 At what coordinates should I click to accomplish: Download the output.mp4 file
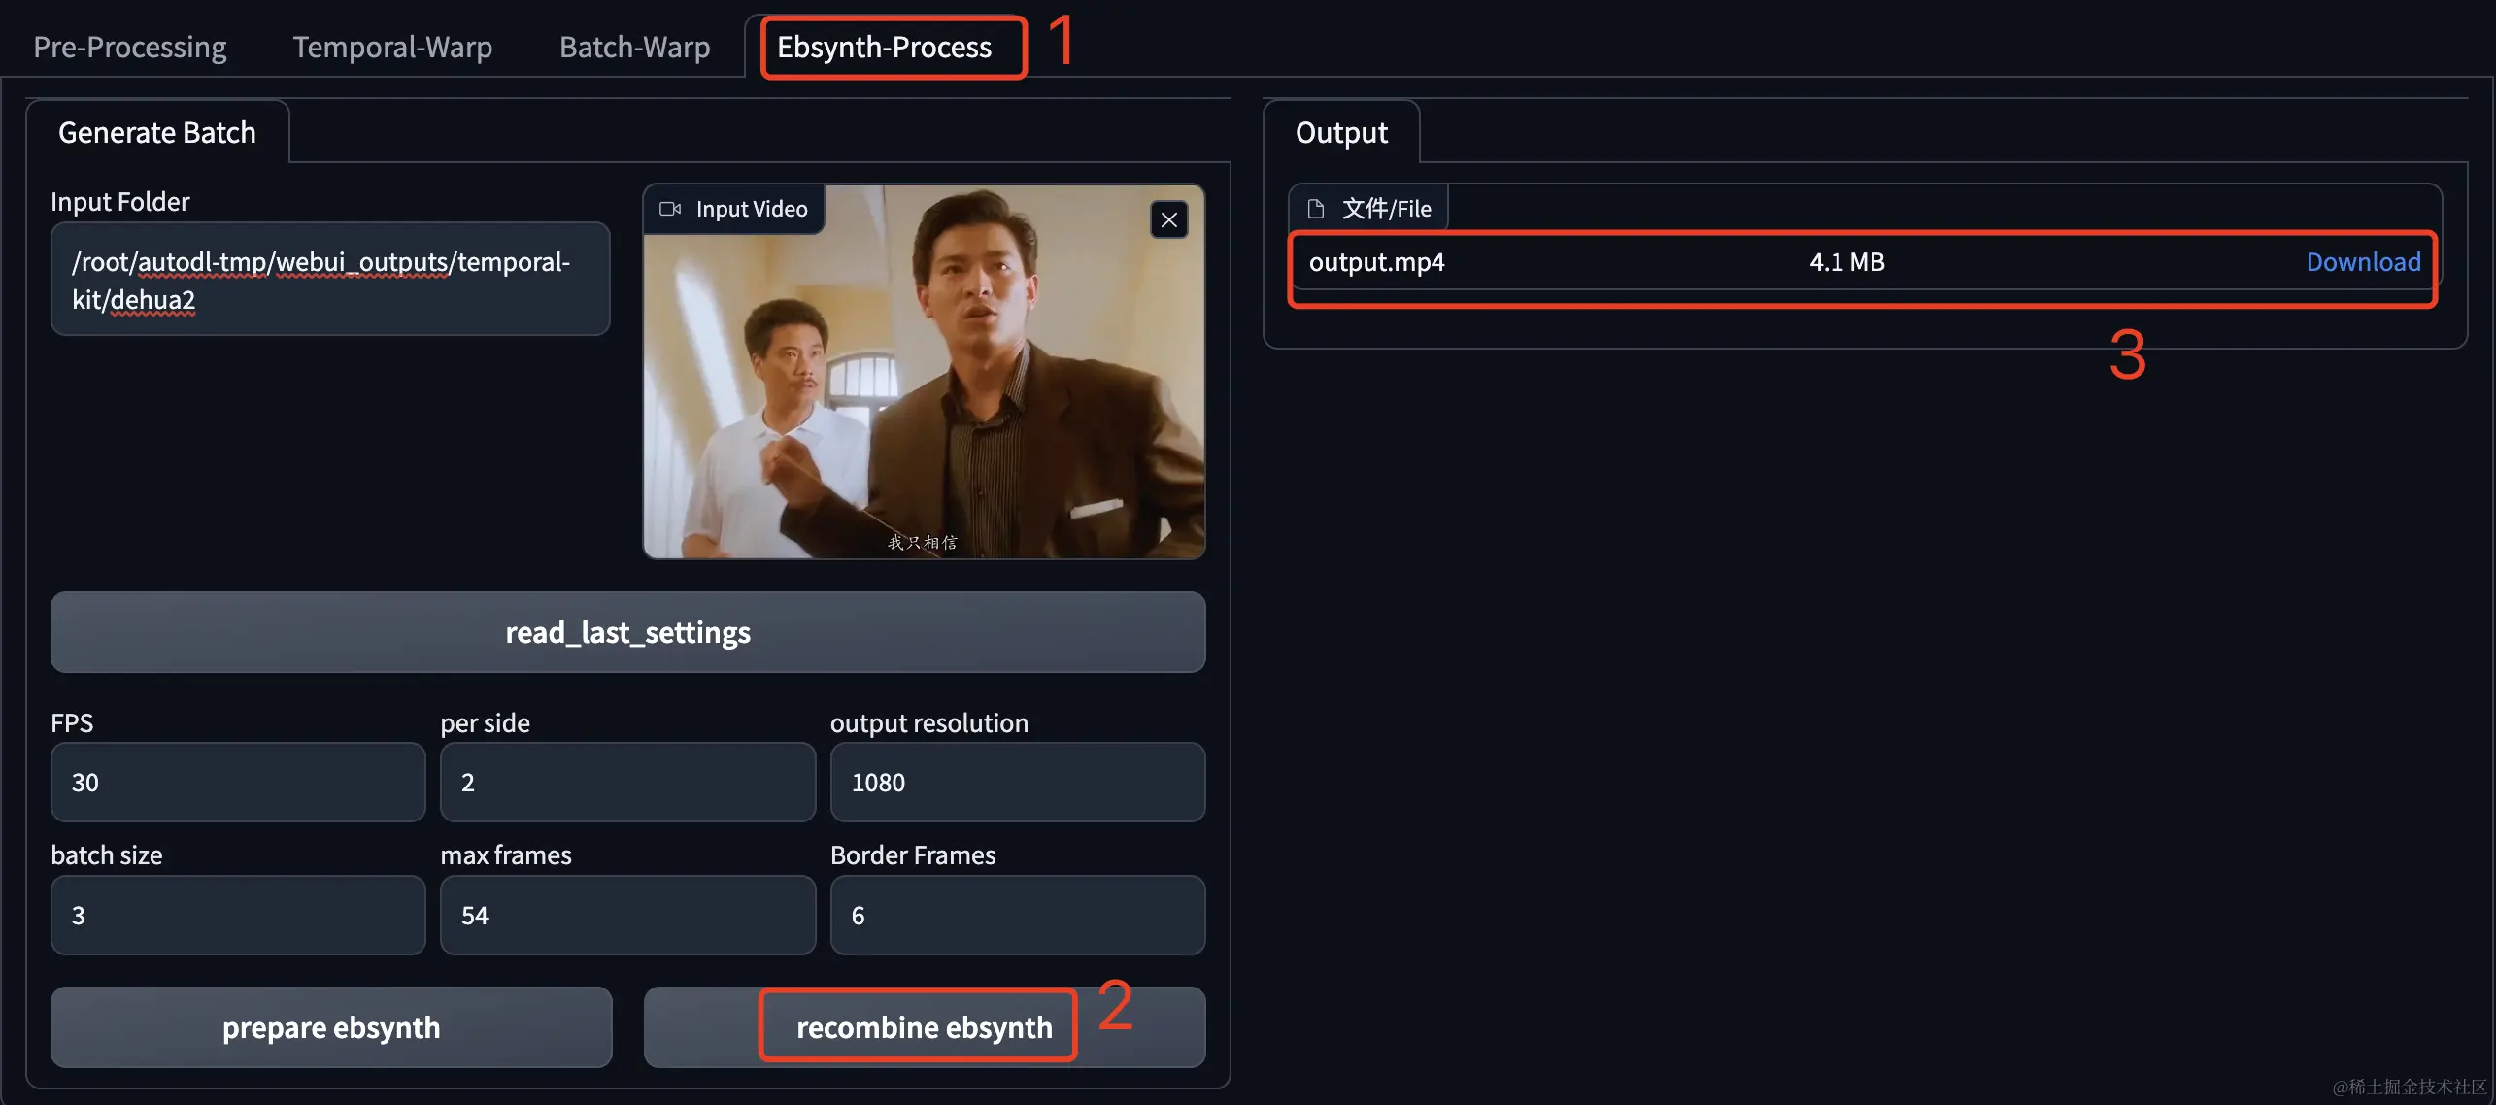click(x=2362, y=262)
